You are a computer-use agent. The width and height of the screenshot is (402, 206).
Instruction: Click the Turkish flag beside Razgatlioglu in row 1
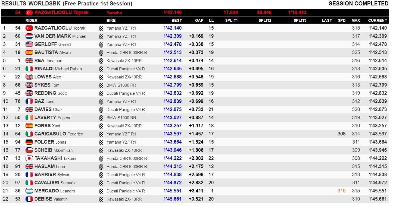coord(29,28)
